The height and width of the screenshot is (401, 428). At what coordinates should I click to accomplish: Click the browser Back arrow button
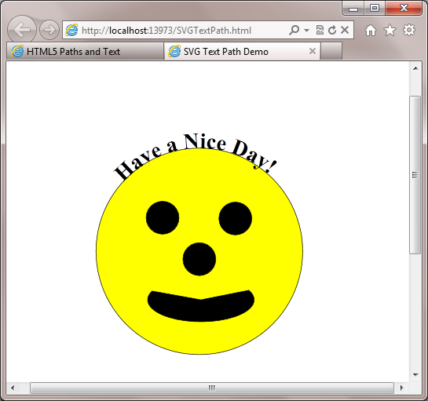22,30
